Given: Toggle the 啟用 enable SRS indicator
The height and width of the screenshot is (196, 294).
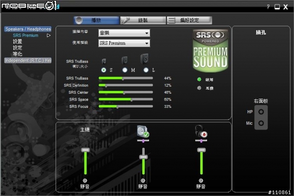Looking at the screenshot, I should tap(199, 79).
